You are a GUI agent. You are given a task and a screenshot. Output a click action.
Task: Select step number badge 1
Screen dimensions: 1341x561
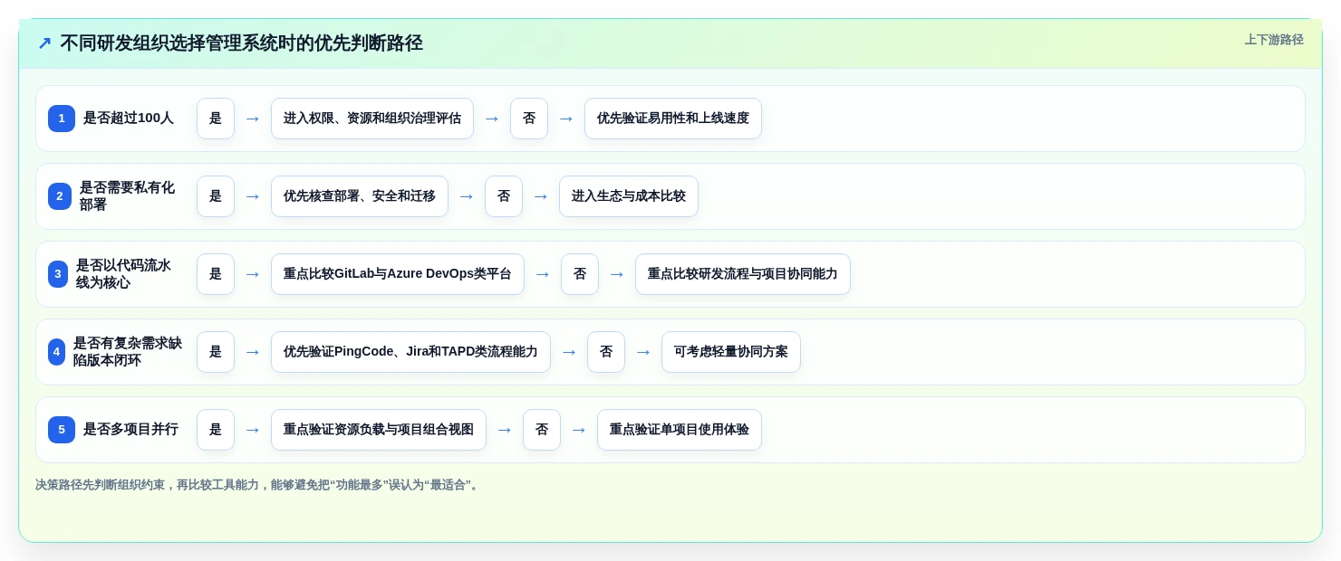click(62, 119)
